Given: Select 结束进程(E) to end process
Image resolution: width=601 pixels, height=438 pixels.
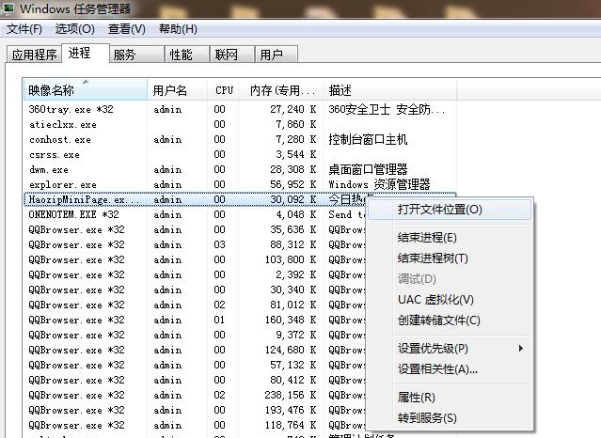Looking at the screenshot, I should (x=427, y=238).
